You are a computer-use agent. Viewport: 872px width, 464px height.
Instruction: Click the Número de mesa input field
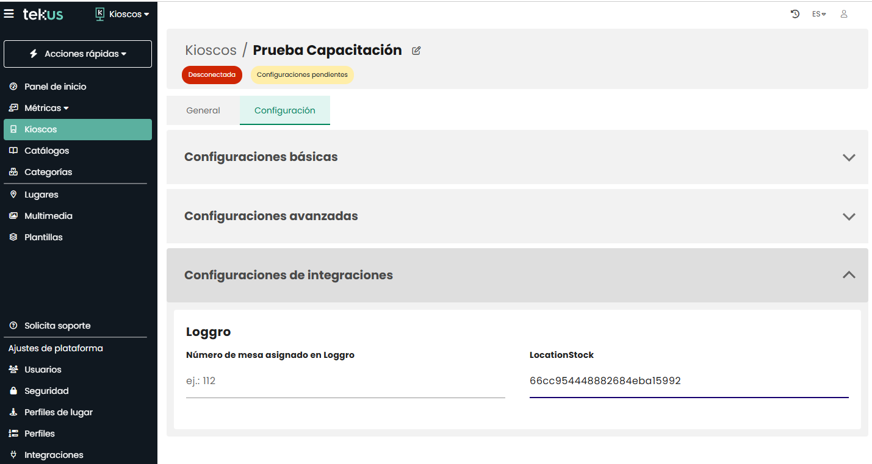pos(345,382)
